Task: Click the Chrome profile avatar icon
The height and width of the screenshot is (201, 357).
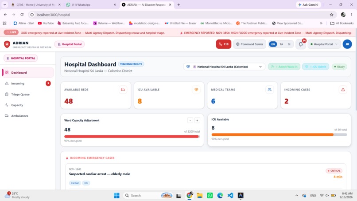Action: pos(343,15)
